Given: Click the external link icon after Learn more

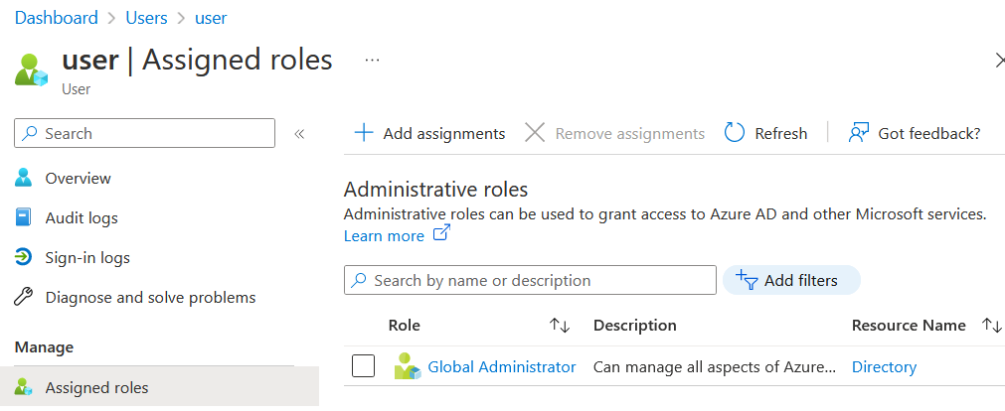Looking at the screenshot, I should [441, 233].
